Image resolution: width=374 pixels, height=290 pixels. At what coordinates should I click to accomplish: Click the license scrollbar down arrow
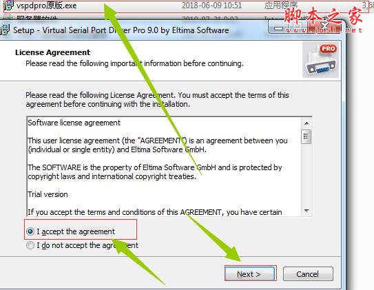[x=307, y=211]
